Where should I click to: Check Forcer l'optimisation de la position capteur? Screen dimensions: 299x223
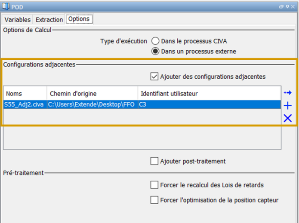[x=154, y=200]
